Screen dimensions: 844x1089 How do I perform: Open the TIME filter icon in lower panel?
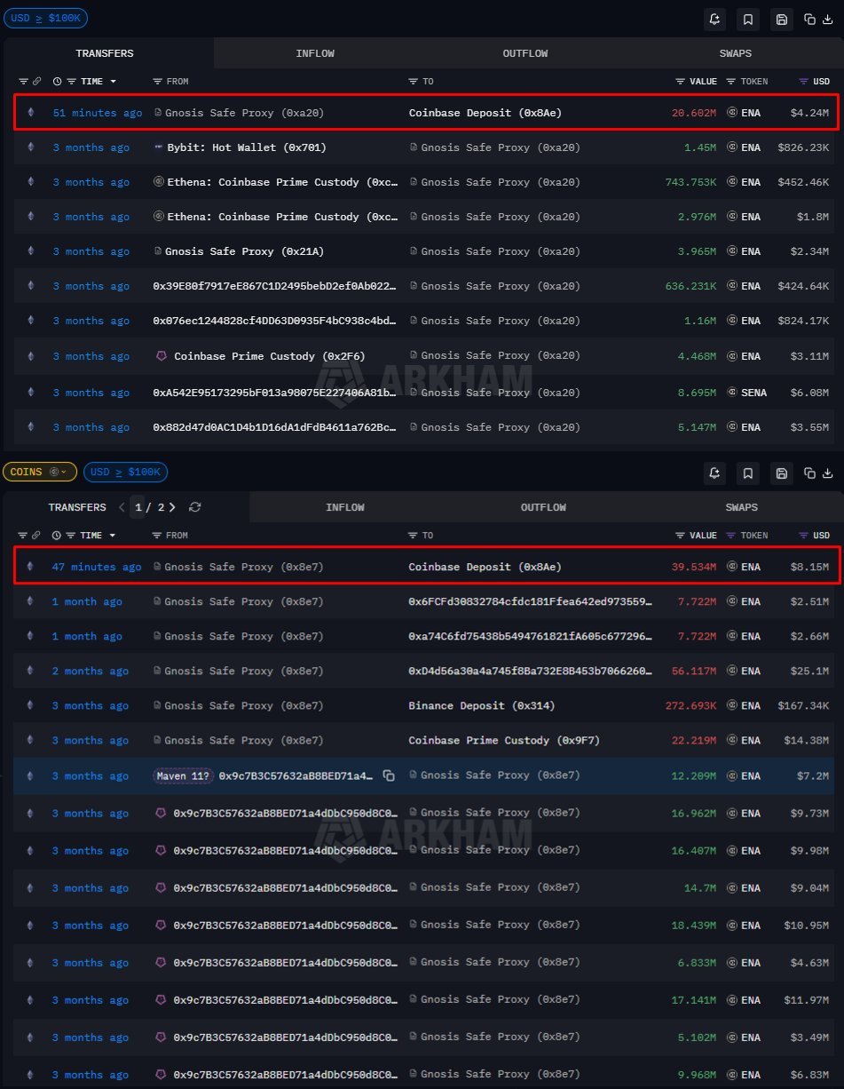tap(72, 536)
